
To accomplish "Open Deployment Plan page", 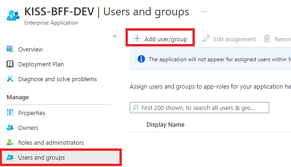I will click(x=41, y=64).
